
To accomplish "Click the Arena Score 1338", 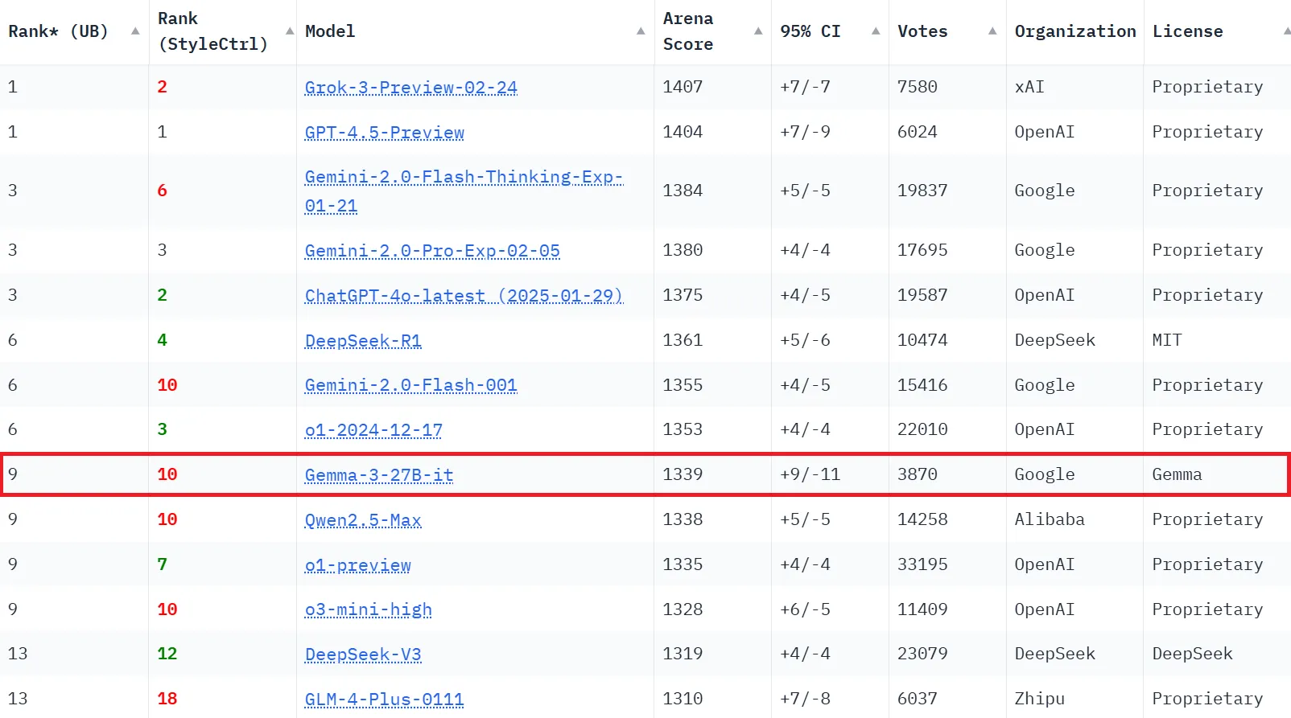I will click(x=683, y=519).
